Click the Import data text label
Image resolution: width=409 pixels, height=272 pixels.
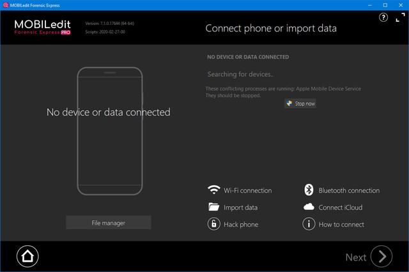pos(241,207)
